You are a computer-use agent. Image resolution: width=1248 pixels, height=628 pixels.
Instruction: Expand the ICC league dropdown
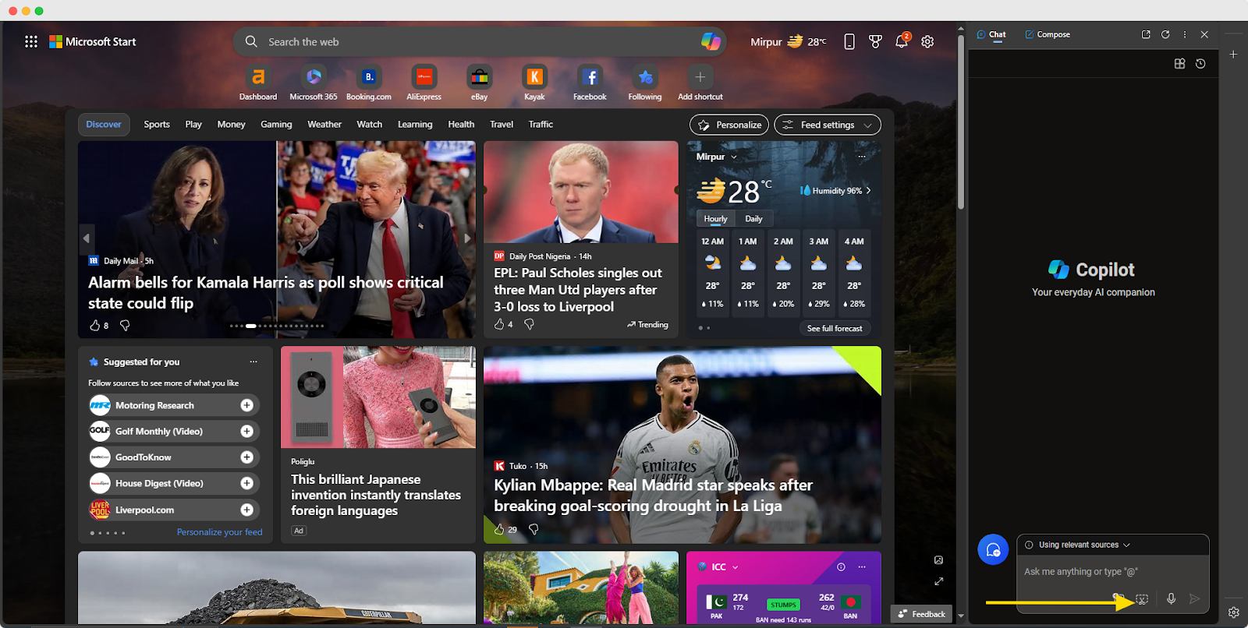[735, 567]
